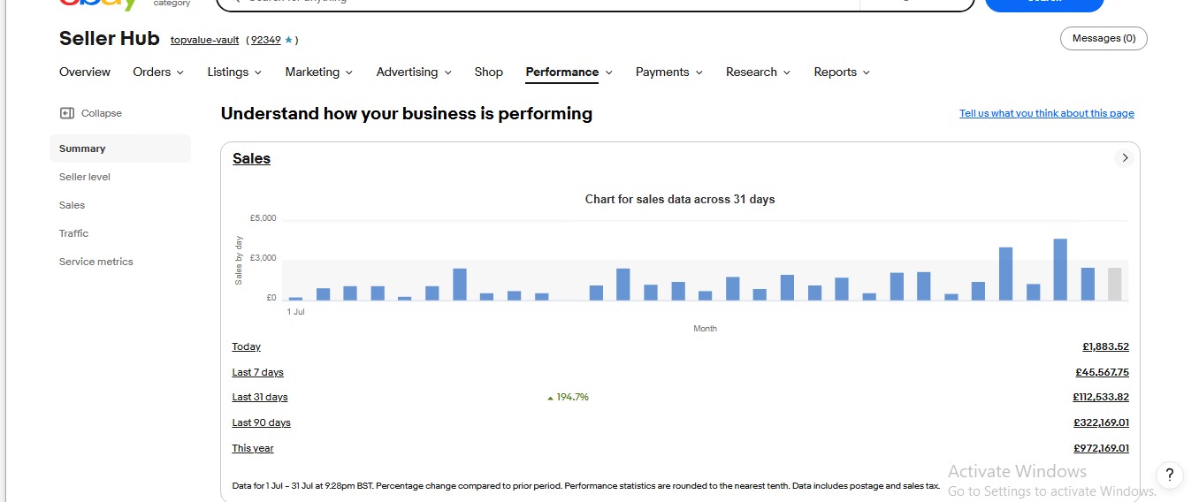Click the 92349 feedback score link
Viewport: 1199px width, 502px height.
265,40
